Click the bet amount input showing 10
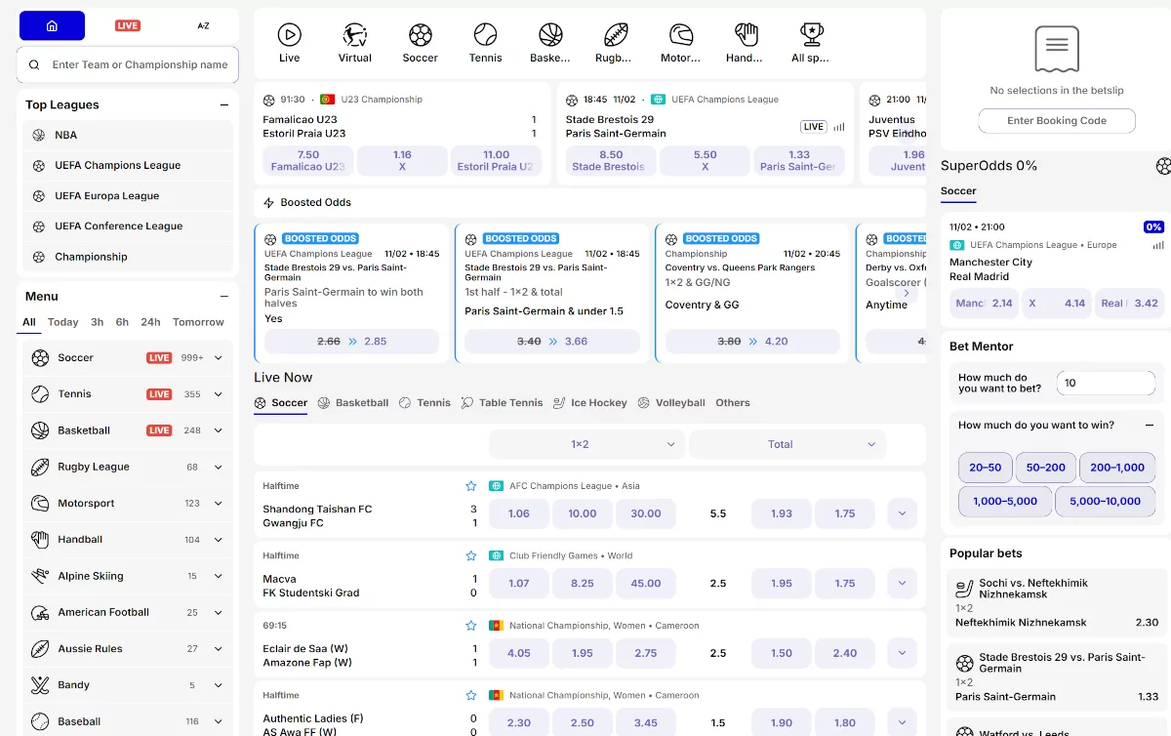Image resolution: width=1171 pixels, height=736 pixels. click(x=1106, y=383)
